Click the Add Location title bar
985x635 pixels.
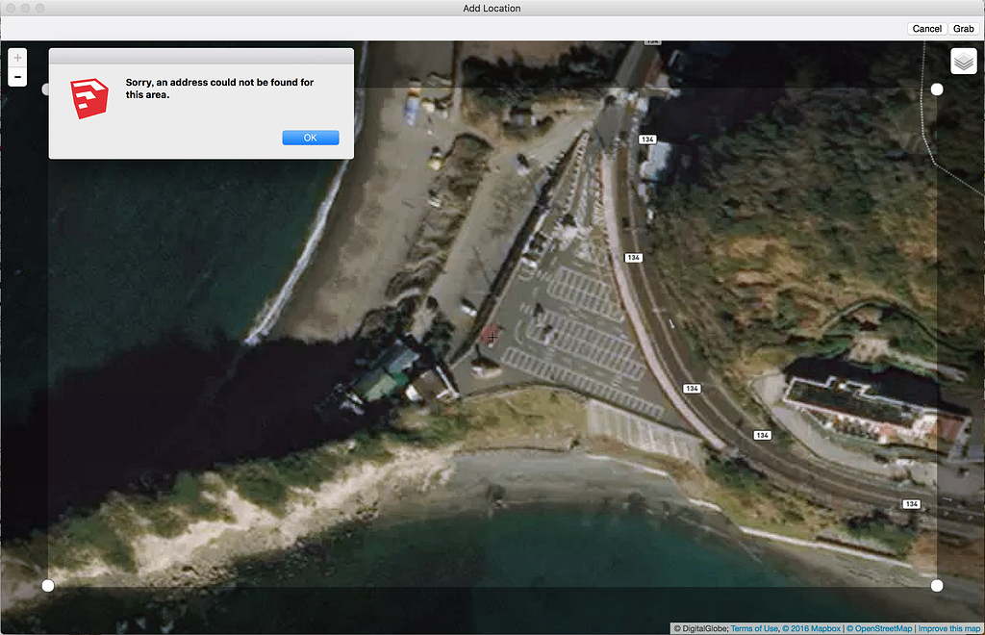tap(492, 8)
